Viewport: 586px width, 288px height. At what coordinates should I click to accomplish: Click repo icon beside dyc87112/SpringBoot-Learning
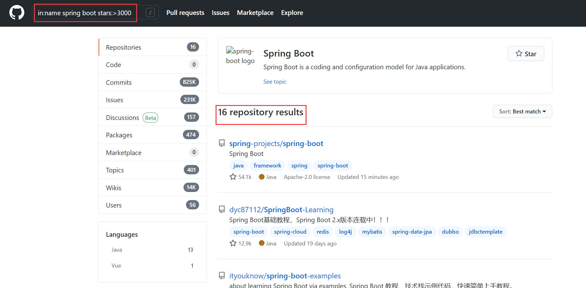click(x=222, y=209)
